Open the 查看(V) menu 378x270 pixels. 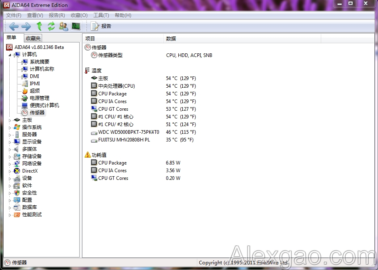click(35, 15)
